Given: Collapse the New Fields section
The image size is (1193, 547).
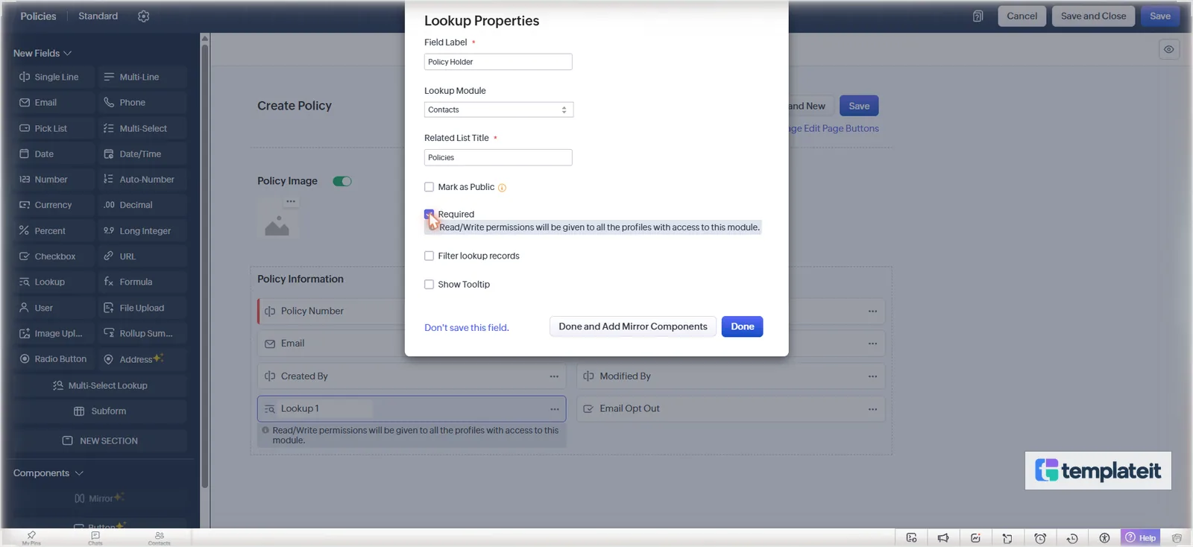Looking at the screenshot, I should [x=43, y=53].
